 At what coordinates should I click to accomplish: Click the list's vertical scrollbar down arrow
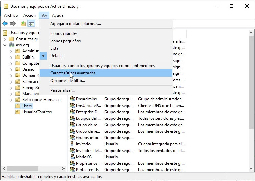(x=251, y=168)
